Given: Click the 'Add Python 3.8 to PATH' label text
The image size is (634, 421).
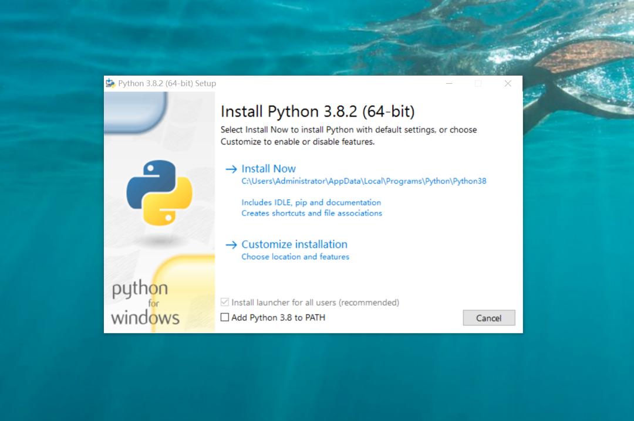Looking at the screenshot, I should pyautogui.click(x=278, y=317).
